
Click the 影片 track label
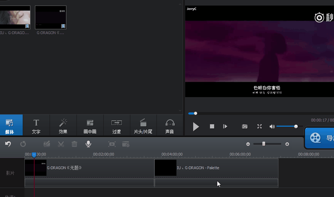(10, 173)
